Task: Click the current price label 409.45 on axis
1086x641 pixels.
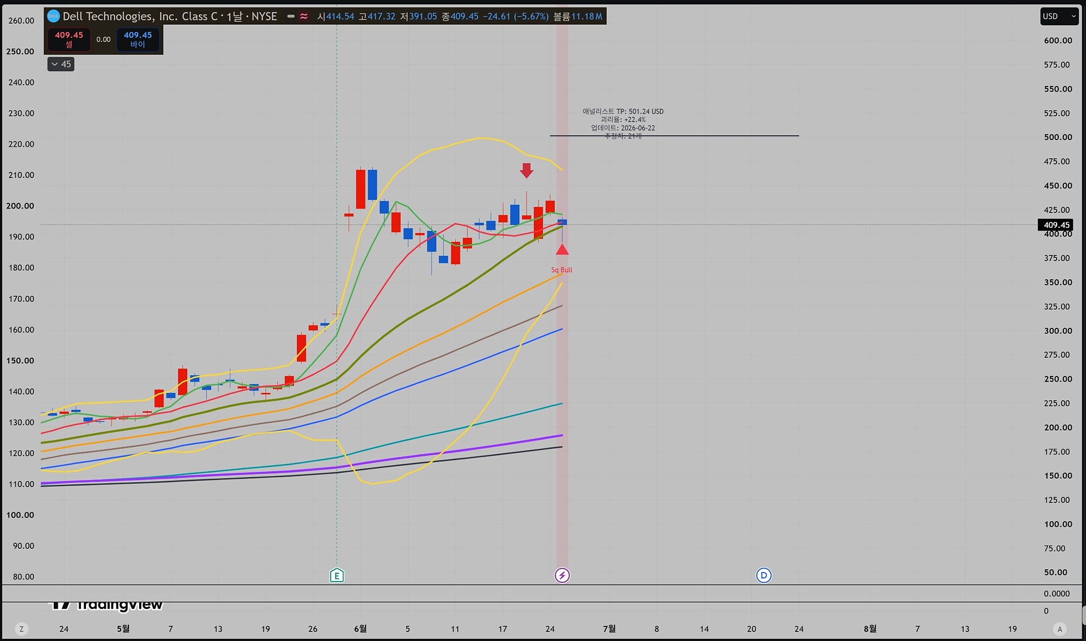Action: pyautogui.click(x=1056, y=225)
